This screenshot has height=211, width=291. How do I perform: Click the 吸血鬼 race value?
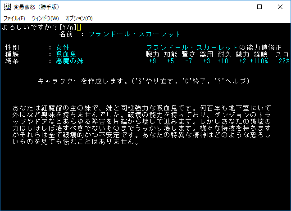pos(66,54)
